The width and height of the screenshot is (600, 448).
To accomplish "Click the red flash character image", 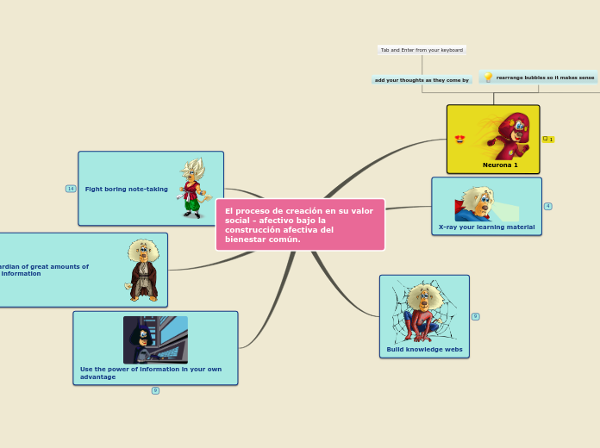I will coord(504,136).
